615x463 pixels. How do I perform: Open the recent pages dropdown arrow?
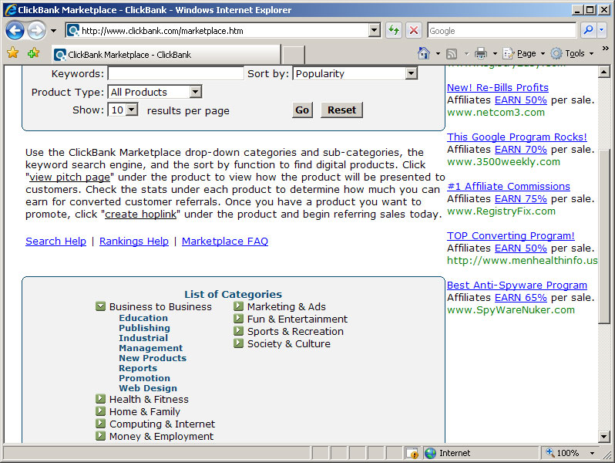53,31
